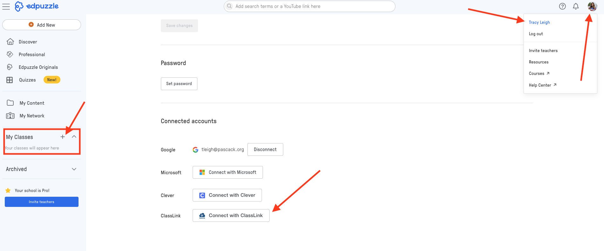Open Resources from profile menu

click(x=539, y=62)
